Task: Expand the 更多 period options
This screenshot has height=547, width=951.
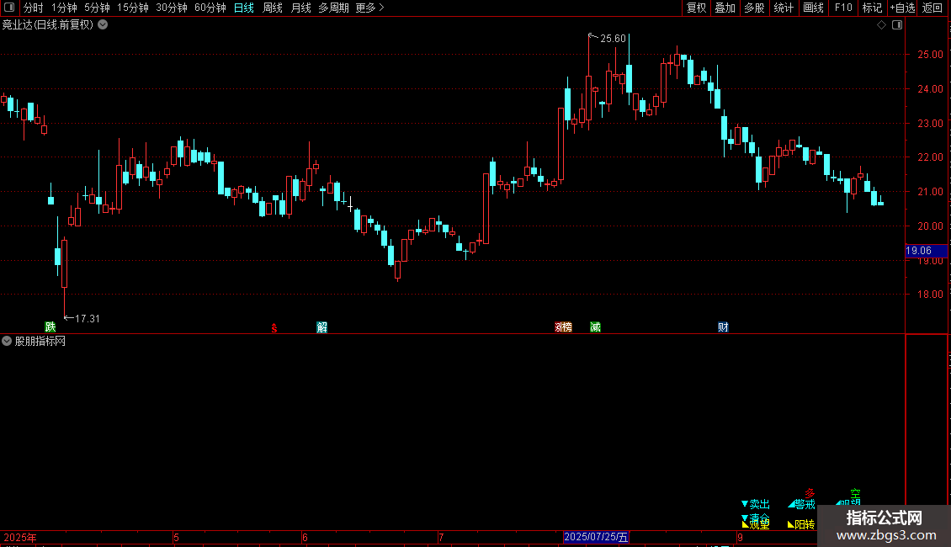Action: (370, 8)
